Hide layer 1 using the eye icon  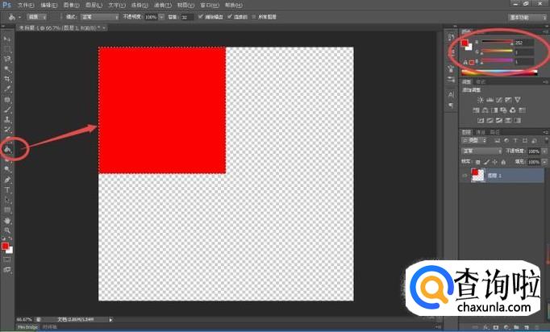465,174
